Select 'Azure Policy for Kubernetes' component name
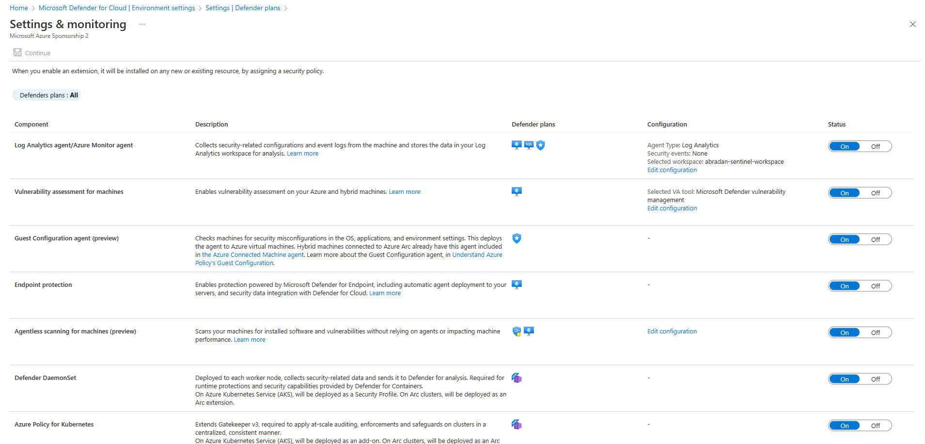The image size is (925, 444). coord(54,424)
